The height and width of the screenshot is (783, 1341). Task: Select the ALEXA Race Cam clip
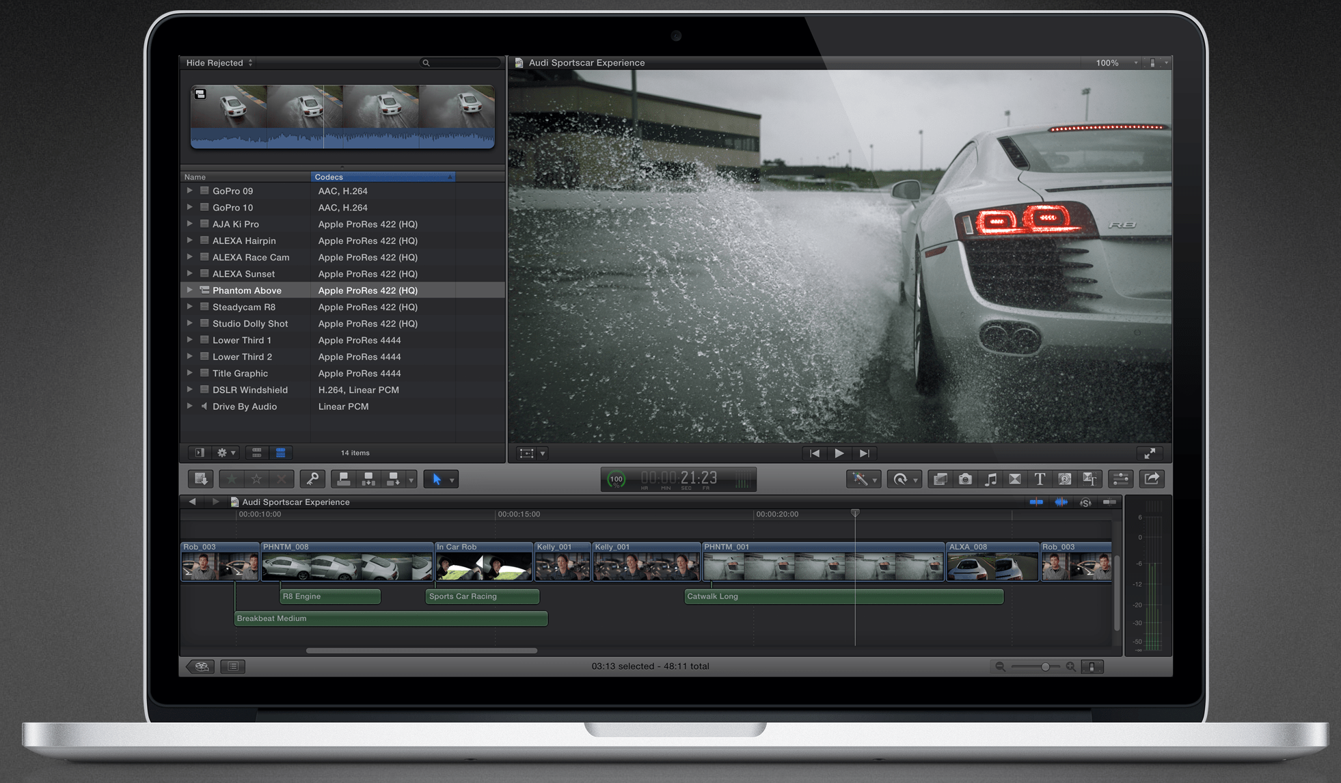342,257
